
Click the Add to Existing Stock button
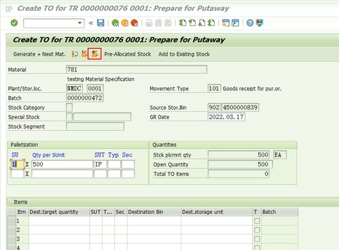(x=184, y=54)
